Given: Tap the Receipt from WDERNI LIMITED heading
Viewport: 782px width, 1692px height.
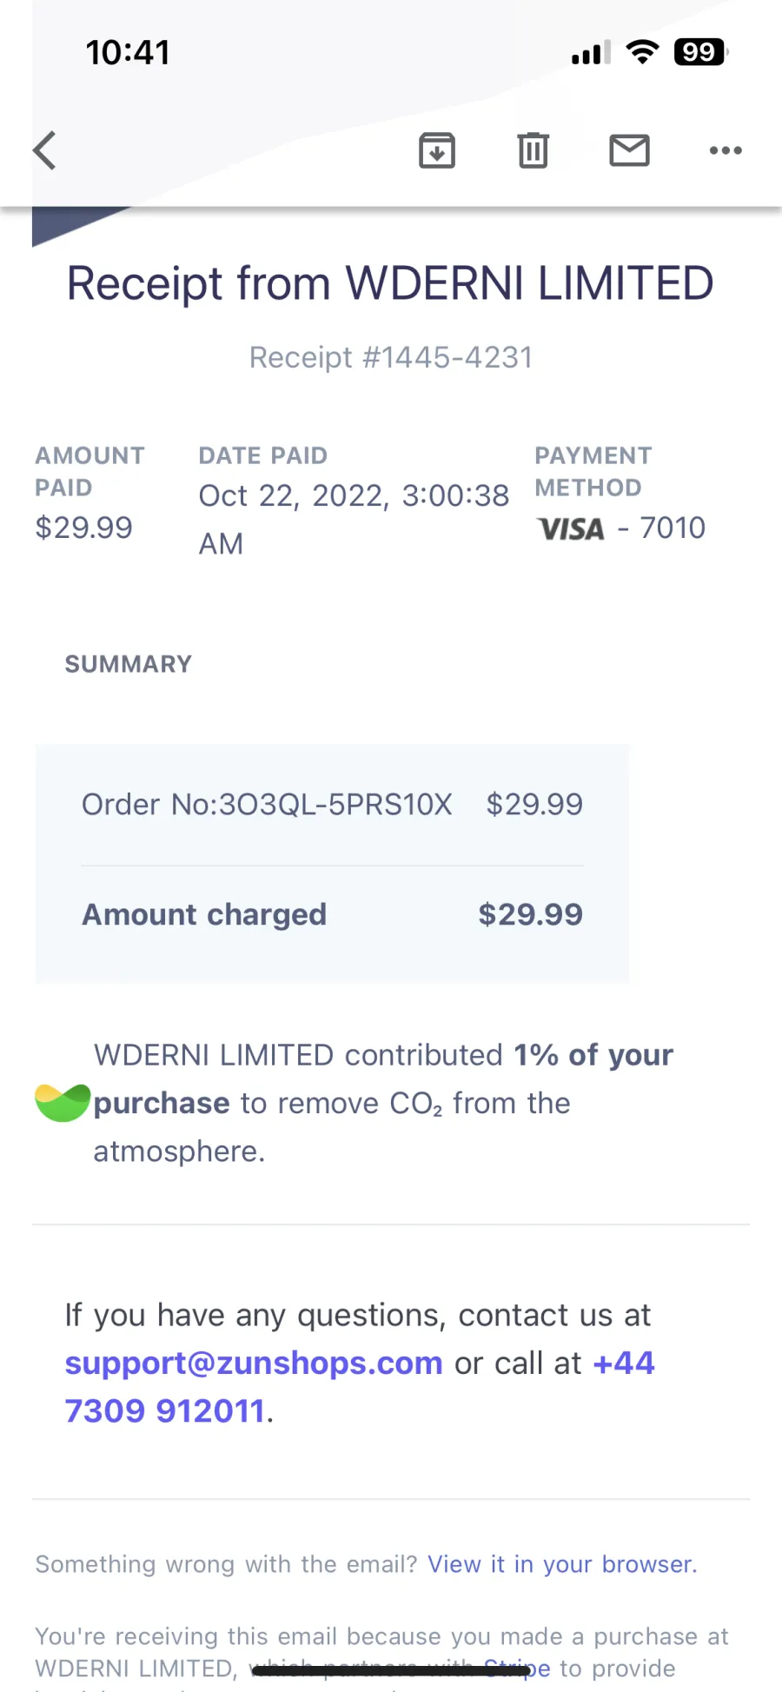Looking at the screenshot, I should 390,283.
